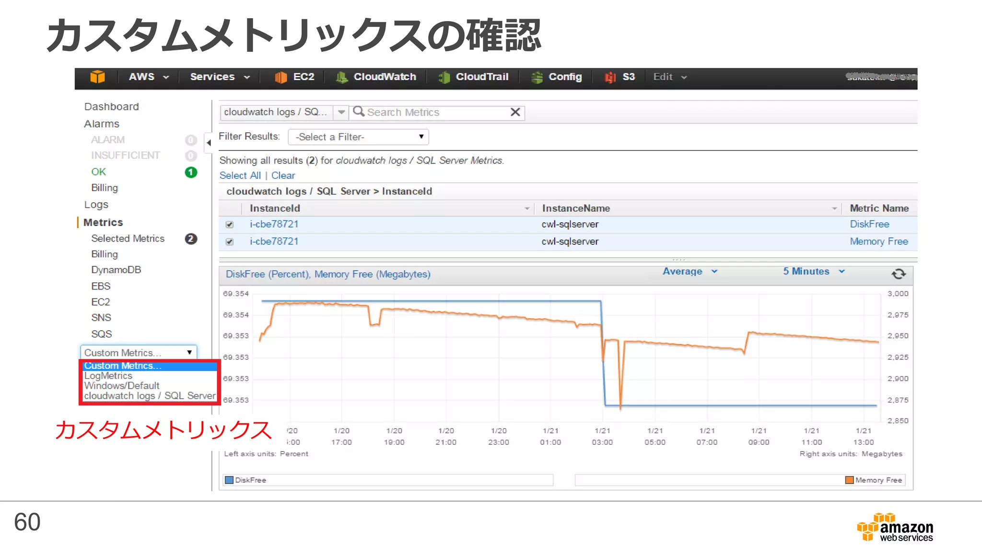Choose Windows/Default from Custom Metrics list
This screenshot has height=552, width=982.
(x=122, y=386)
